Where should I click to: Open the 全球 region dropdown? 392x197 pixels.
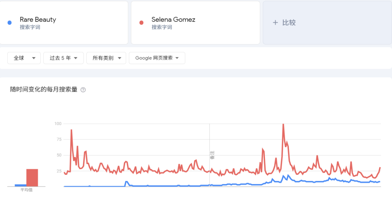tap(24, 58)
